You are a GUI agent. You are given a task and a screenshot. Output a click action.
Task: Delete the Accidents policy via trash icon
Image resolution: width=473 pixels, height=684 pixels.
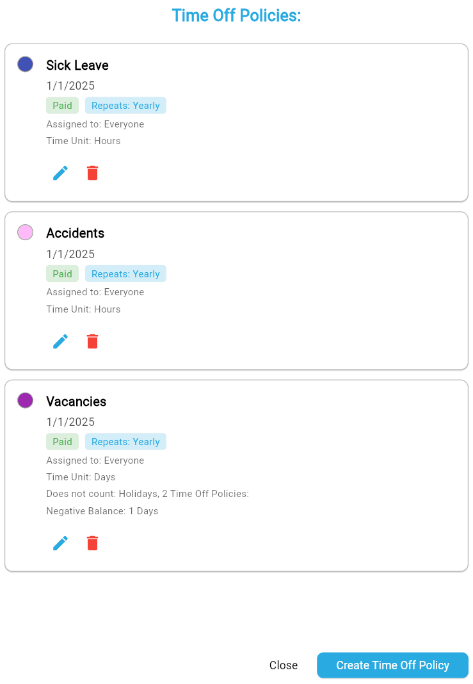tap(93, 341)
